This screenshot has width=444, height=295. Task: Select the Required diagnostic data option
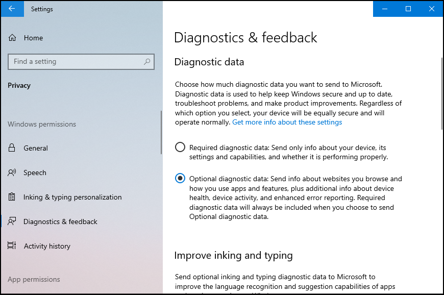click(180, 146)
